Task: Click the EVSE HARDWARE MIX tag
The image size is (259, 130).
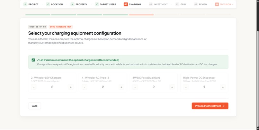Action: point(61,27)
